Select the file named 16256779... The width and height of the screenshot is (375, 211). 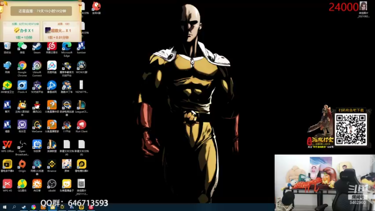pyautogui.click(x=82, y=87)
